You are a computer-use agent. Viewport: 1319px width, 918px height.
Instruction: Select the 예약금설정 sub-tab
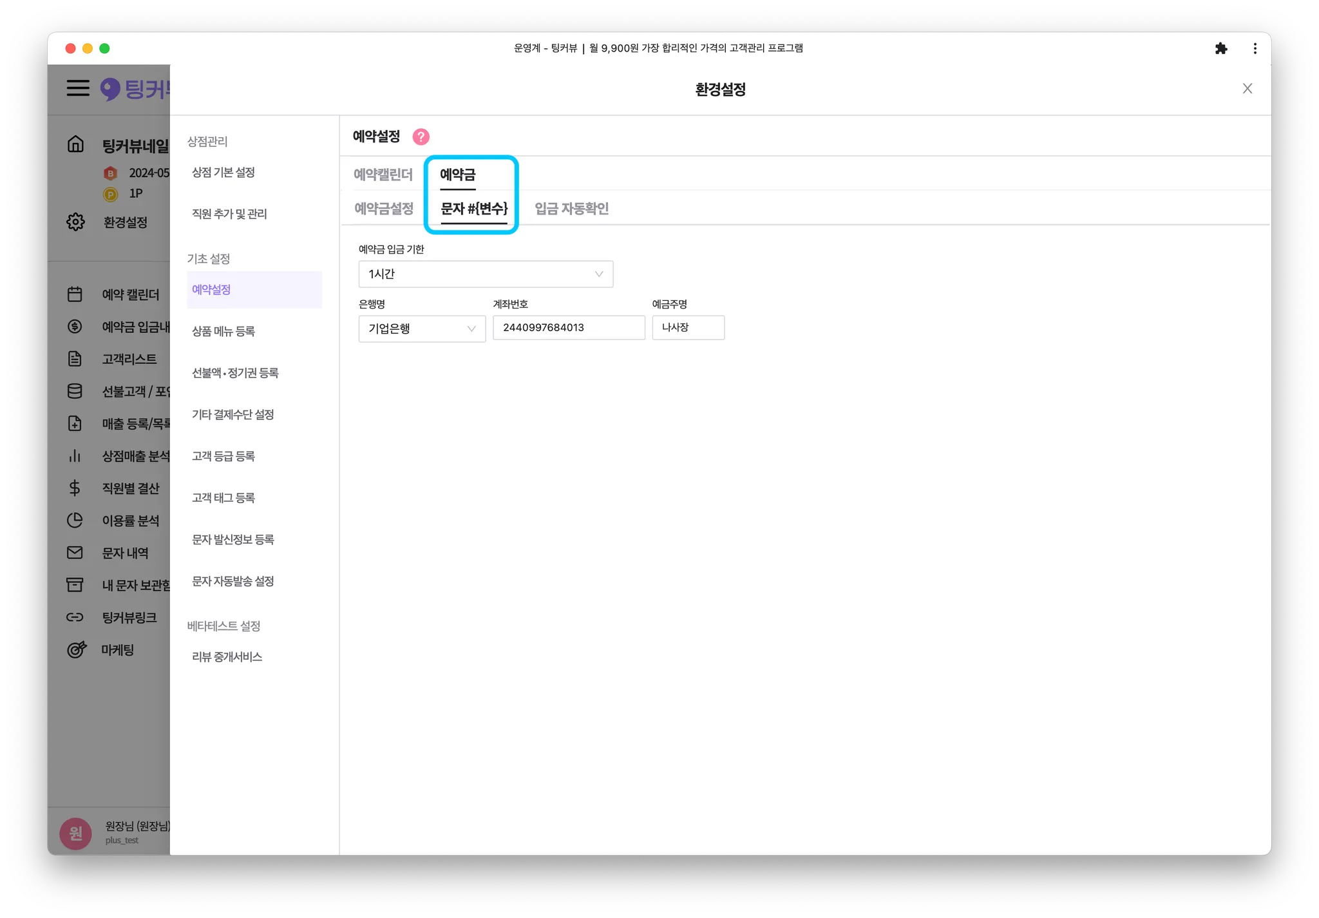384,209
